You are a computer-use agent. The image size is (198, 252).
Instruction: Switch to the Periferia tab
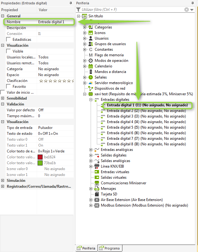pos(86,248)
